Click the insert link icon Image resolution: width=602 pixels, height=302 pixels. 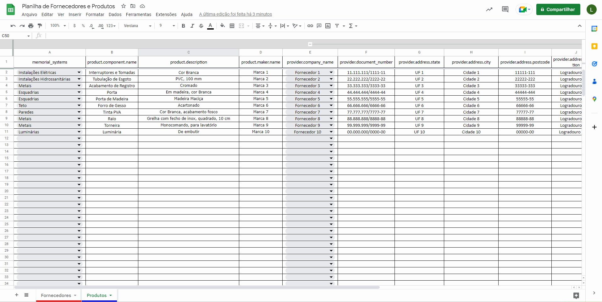point(310,26)
